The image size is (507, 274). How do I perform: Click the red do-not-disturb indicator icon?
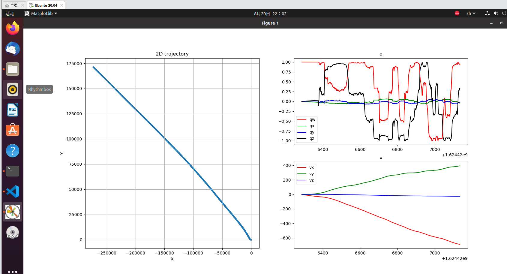pos(457,13)
